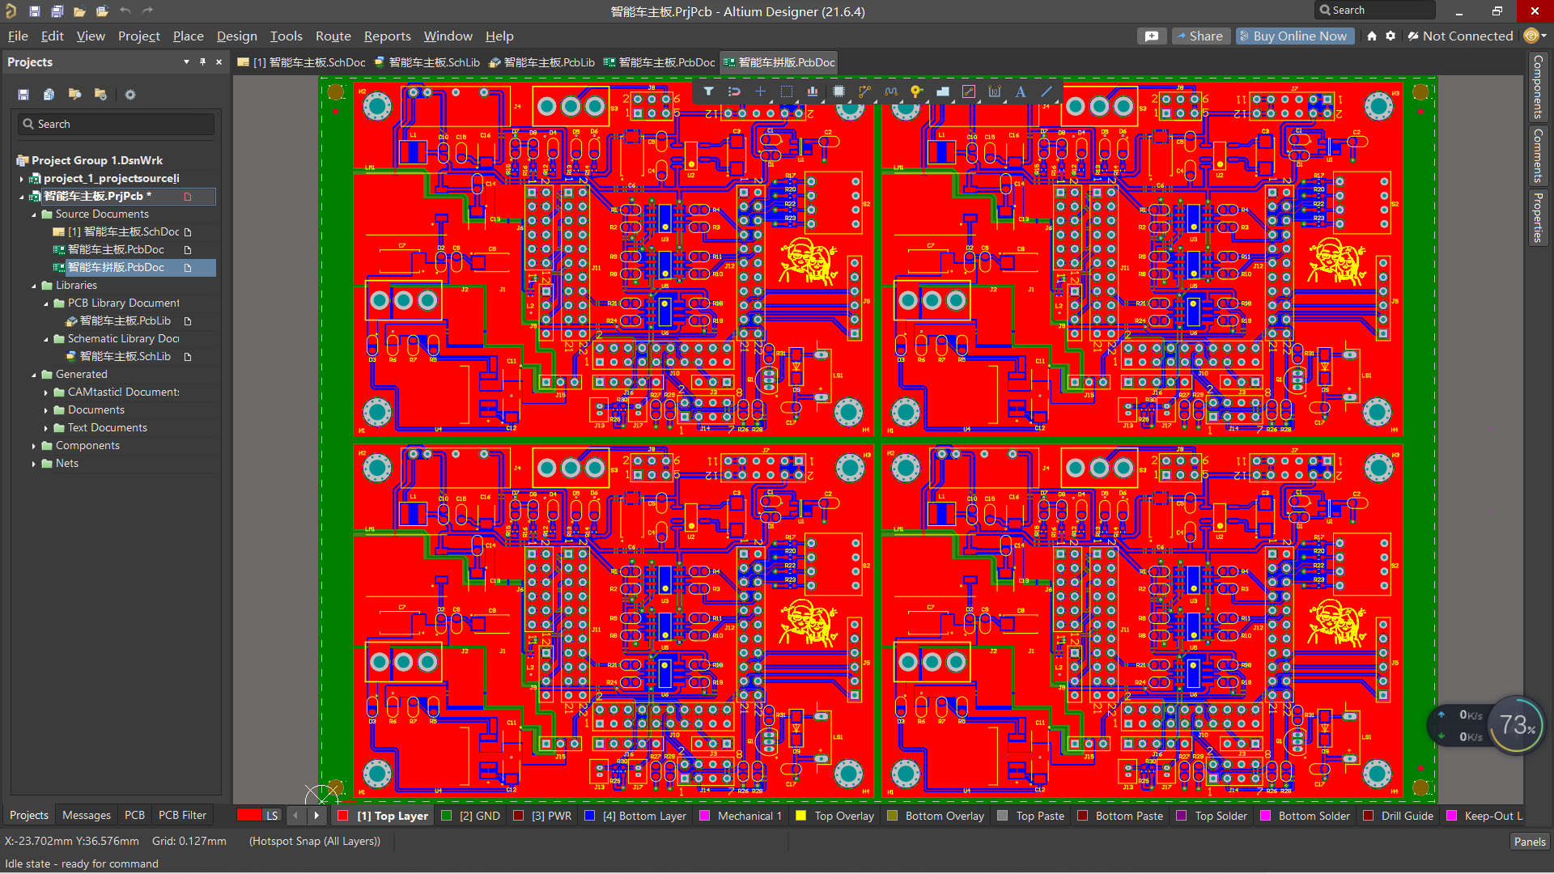This screenshot has width=1554, height=874.
Task: Click inside the Projects search field
Action: (116, 124)
